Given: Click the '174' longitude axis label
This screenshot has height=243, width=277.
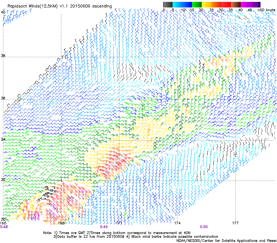Looking at the screenshot, I should [x=177, y=223].
